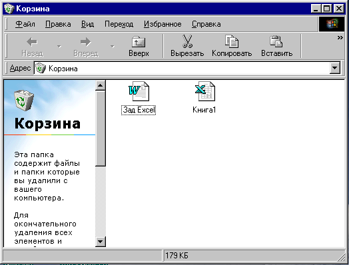The image size is (349, 265).
Task: Select the Зад Excel Word document icon
Action: (139, 91)
